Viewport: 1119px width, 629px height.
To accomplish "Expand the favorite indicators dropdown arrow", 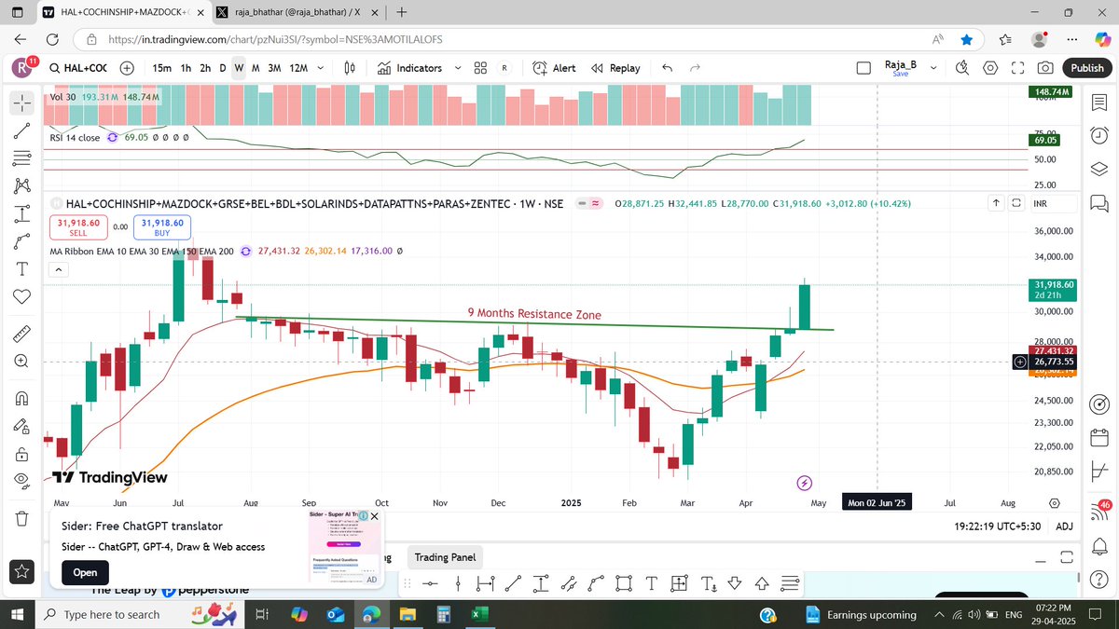I will pos(457,68).
